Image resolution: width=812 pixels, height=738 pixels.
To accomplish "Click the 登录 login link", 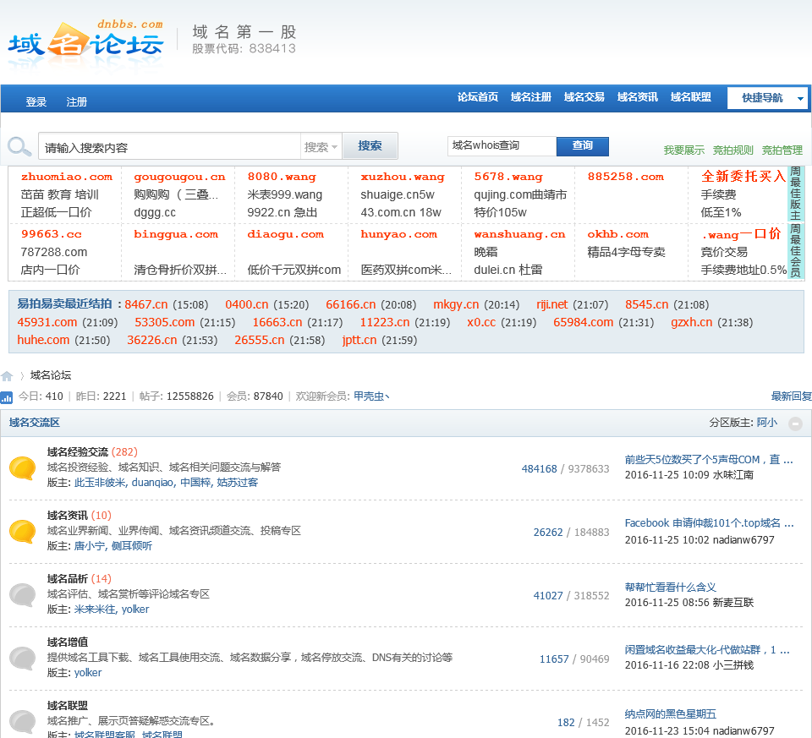I will pyautogui.click(x=36, y=102).
